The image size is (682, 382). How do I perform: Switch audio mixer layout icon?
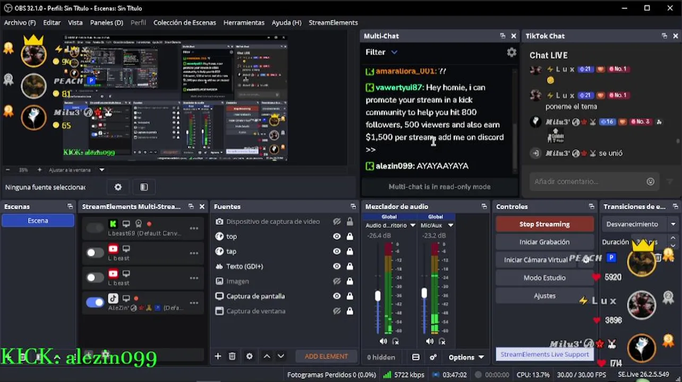[x=416, y=357]
